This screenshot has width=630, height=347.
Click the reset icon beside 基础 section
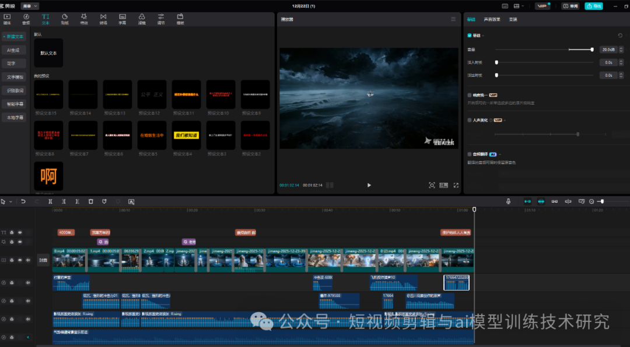[620, 36]
